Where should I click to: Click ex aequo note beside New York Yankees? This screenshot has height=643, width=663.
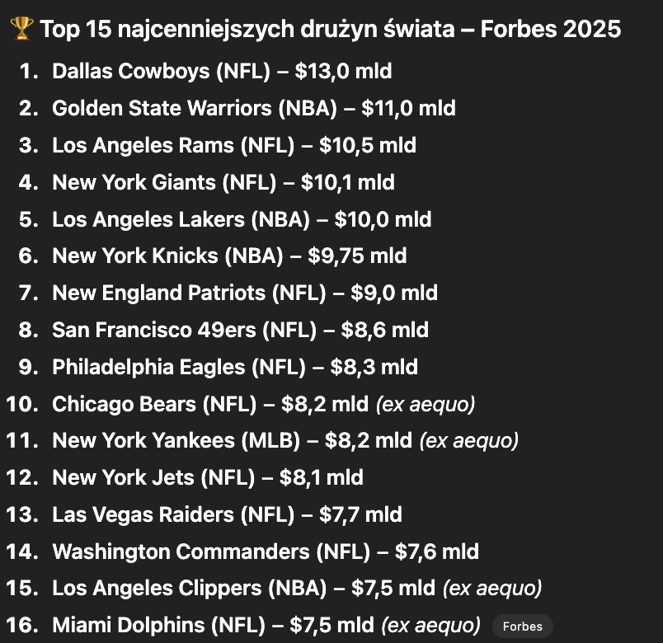[468, 441]
